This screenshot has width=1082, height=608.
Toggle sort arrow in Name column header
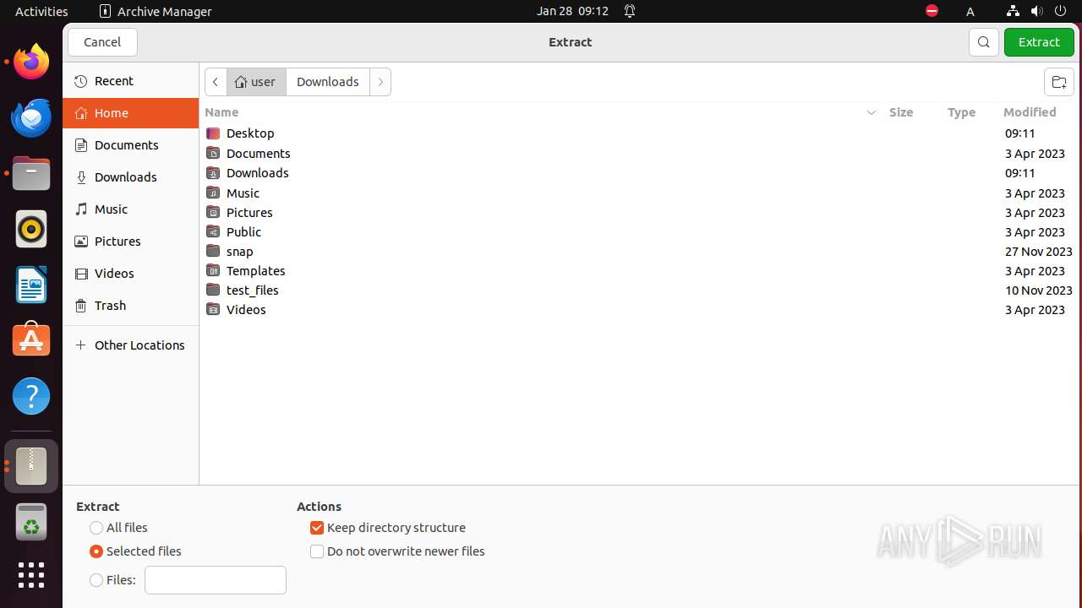(872, 112)
